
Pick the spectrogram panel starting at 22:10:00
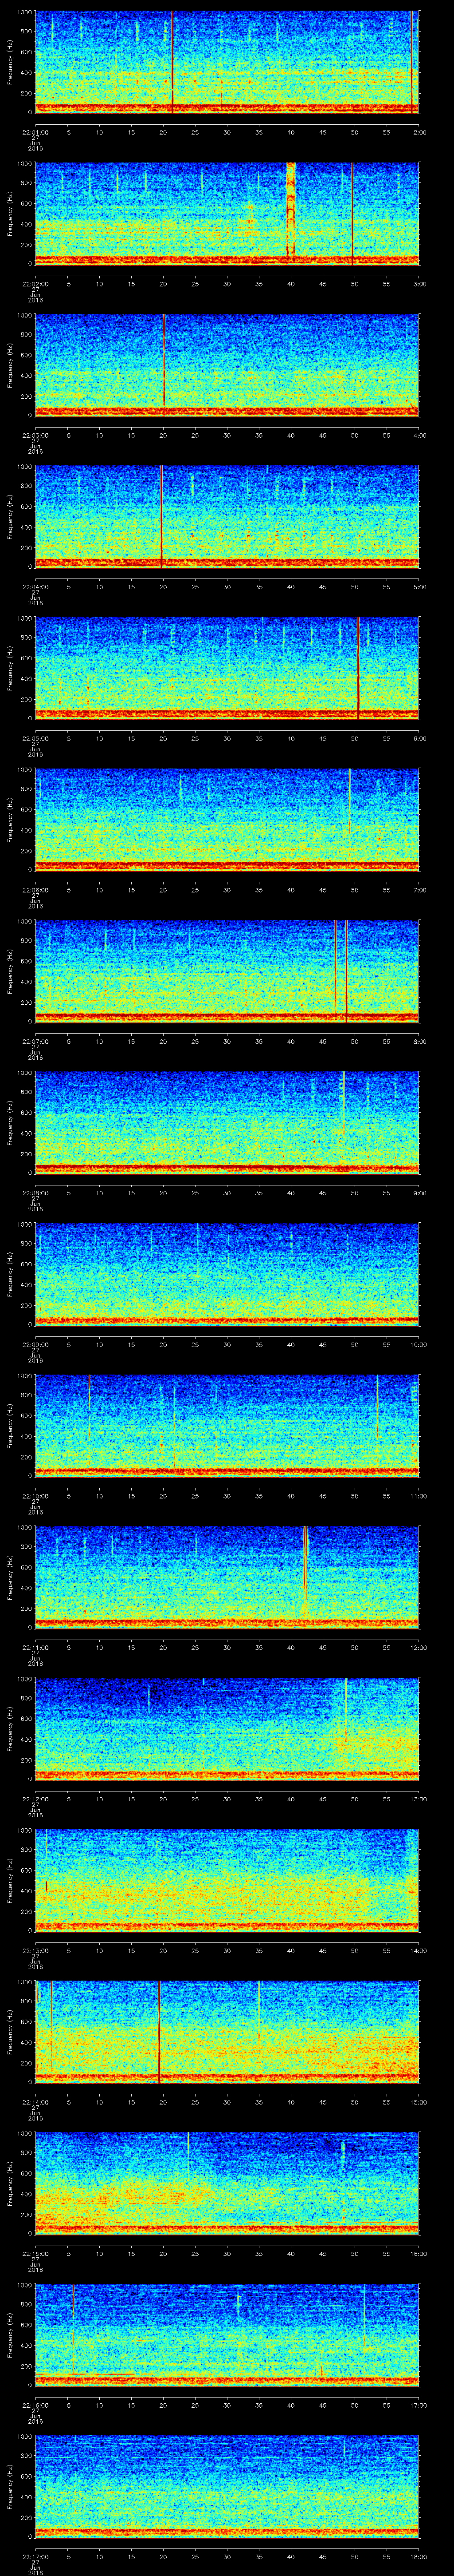coord(227,1426)
